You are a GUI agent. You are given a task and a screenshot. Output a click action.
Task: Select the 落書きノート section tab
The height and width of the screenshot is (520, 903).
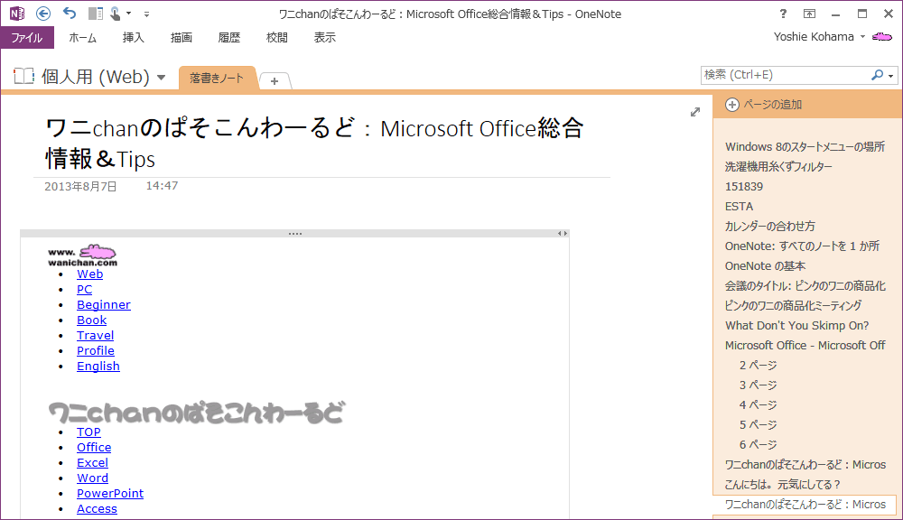coord(217,79)
